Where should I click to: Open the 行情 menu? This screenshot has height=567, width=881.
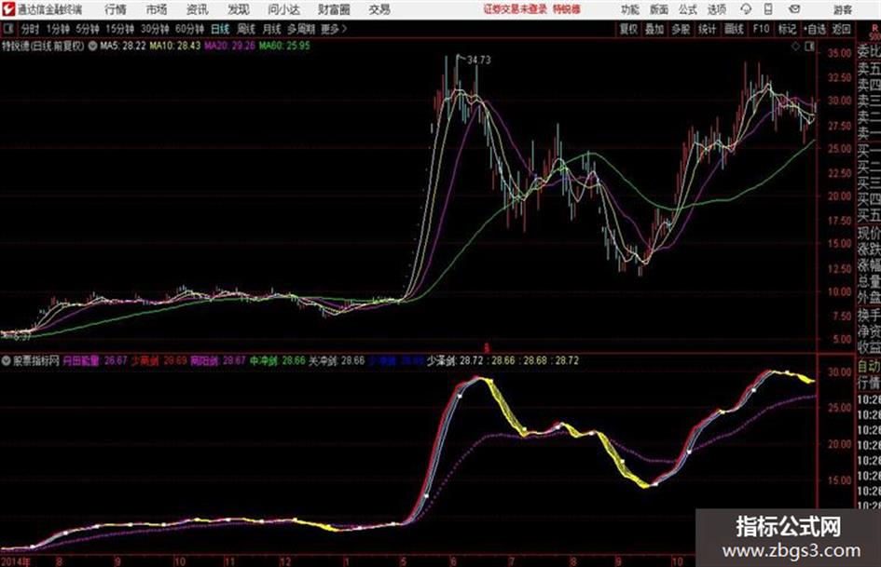116,9
